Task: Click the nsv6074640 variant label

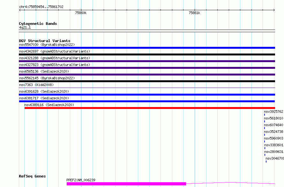Action: click(273, 125)
